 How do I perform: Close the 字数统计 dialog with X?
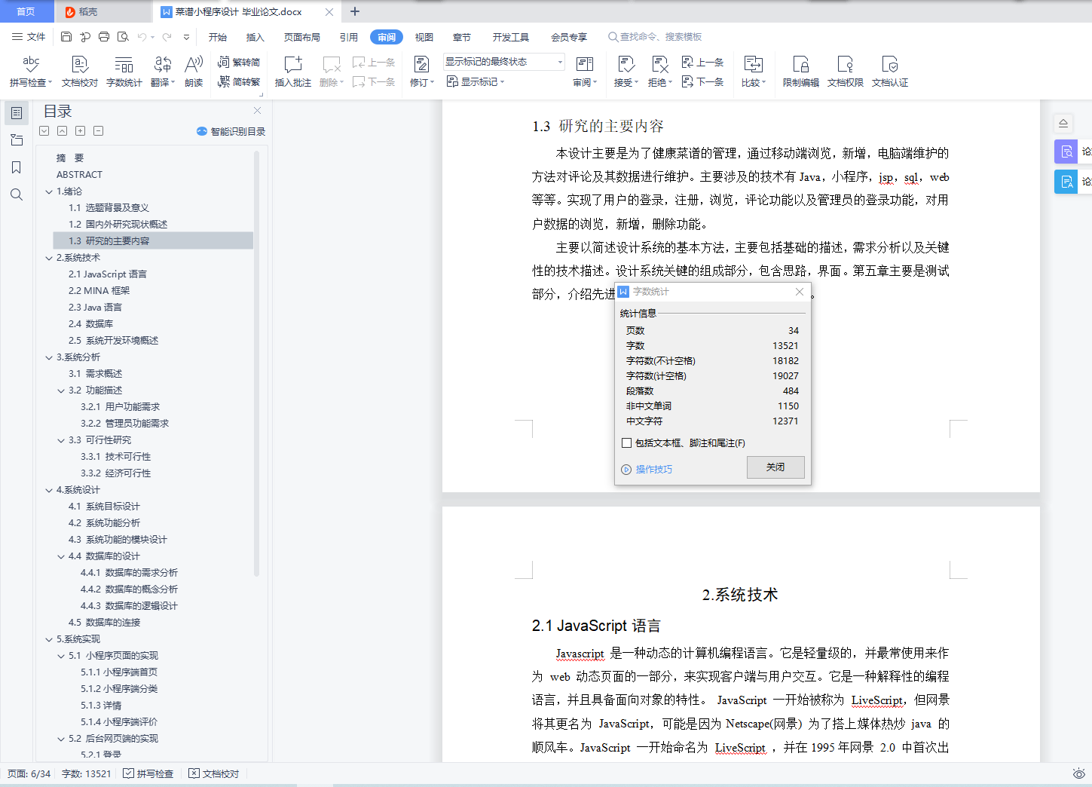click(800, 292)
